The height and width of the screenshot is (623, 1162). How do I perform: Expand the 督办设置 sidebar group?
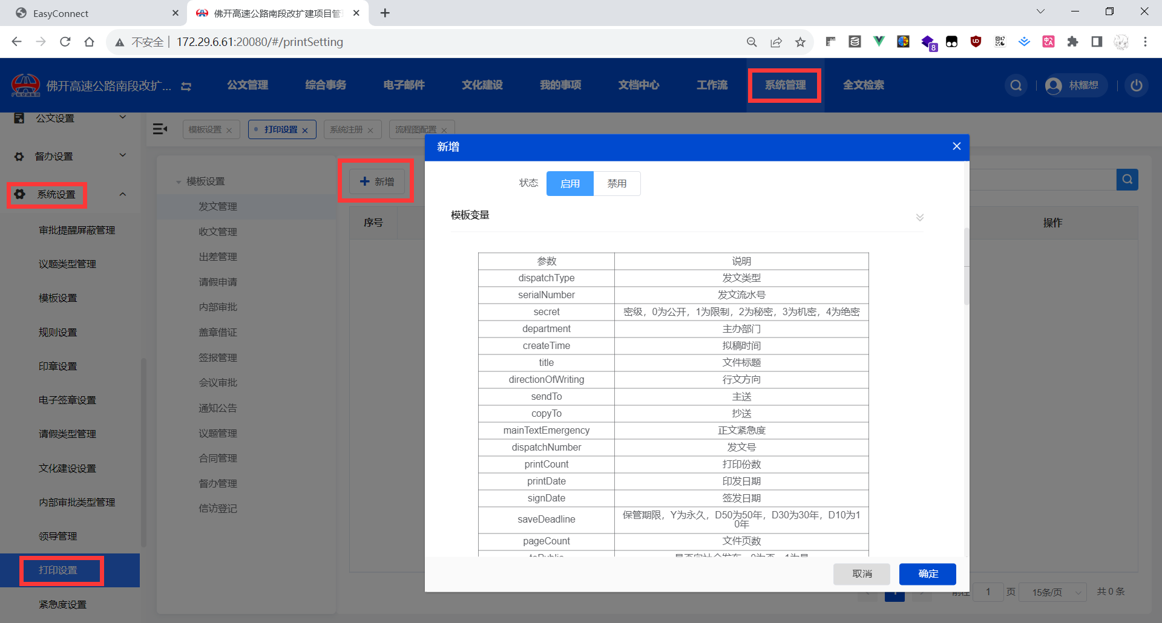123,155
